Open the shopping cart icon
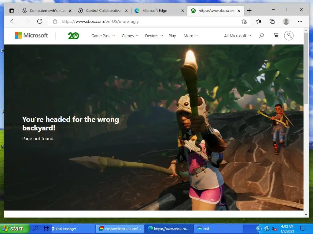This screenshot has height=234, width=313. [276, 35]
